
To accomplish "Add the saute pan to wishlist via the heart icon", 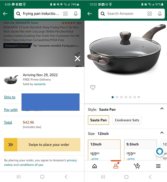I will (93, 88).
